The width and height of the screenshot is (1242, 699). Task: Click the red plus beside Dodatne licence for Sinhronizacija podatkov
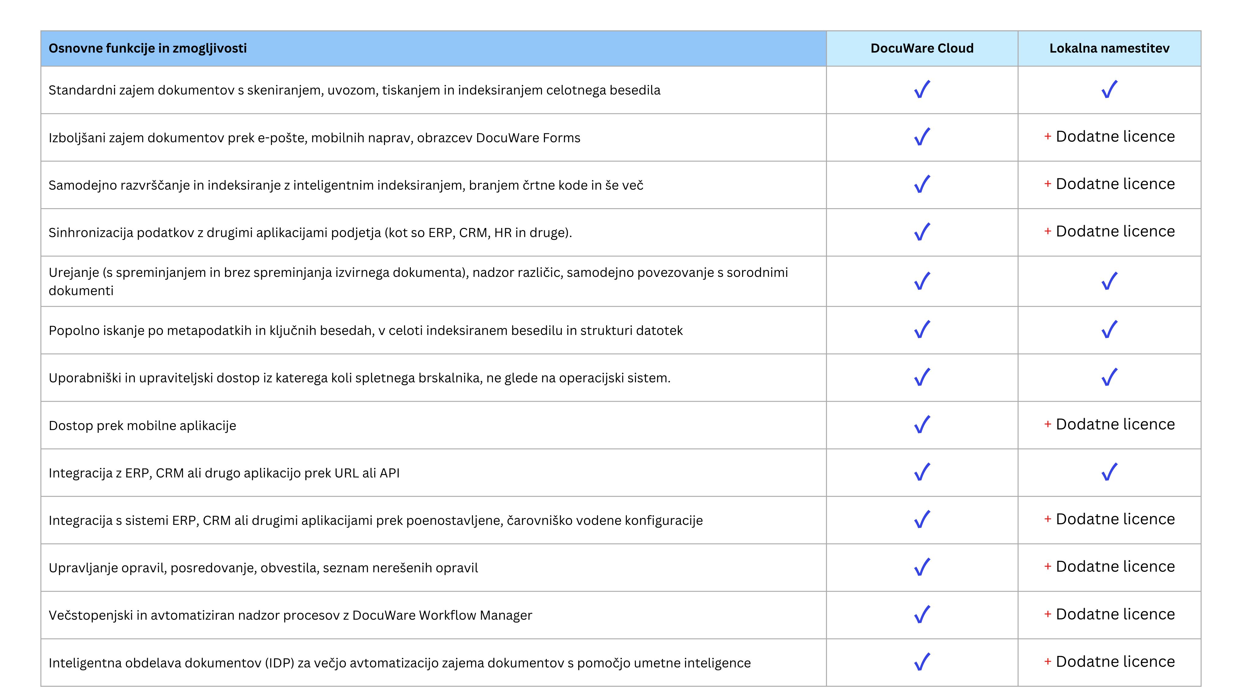click(1047, 231)
